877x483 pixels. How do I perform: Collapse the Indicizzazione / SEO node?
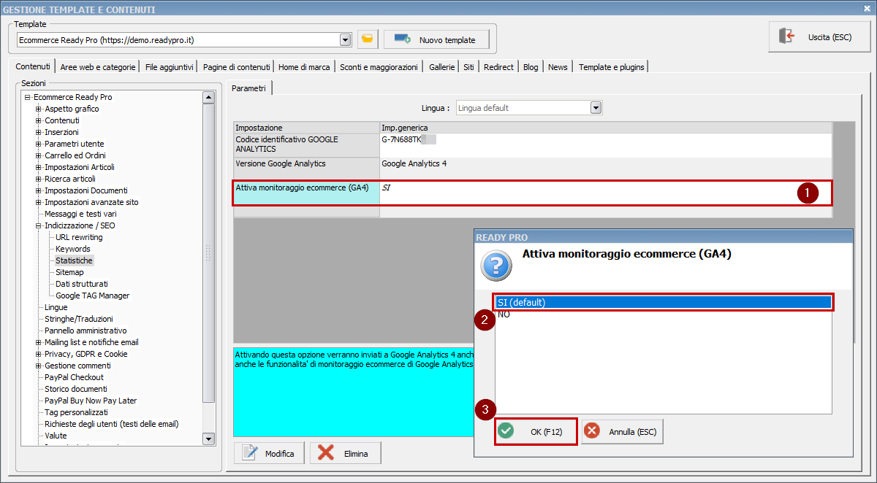39,225
